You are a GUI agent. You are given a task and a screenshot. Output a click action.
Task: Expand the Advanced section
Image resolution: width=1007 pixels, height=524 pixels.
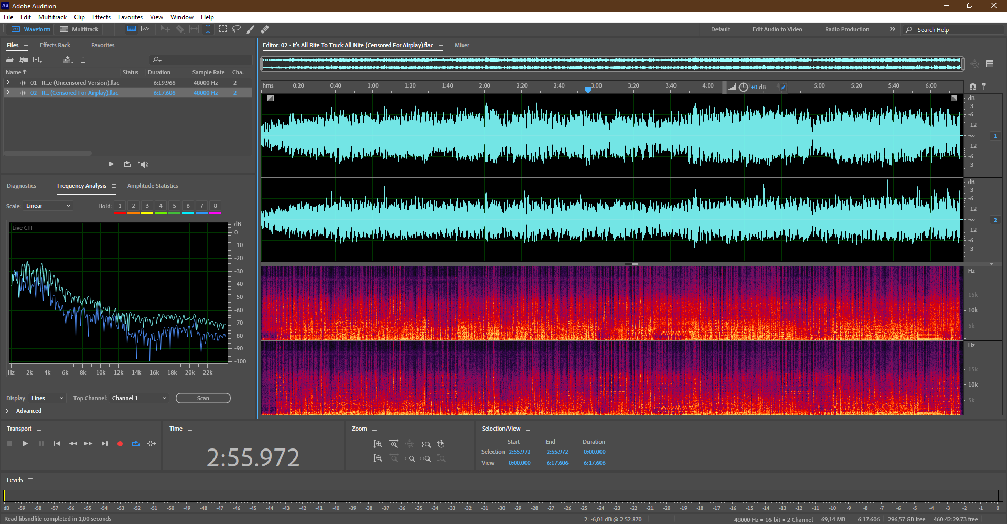tap(7, 411)
